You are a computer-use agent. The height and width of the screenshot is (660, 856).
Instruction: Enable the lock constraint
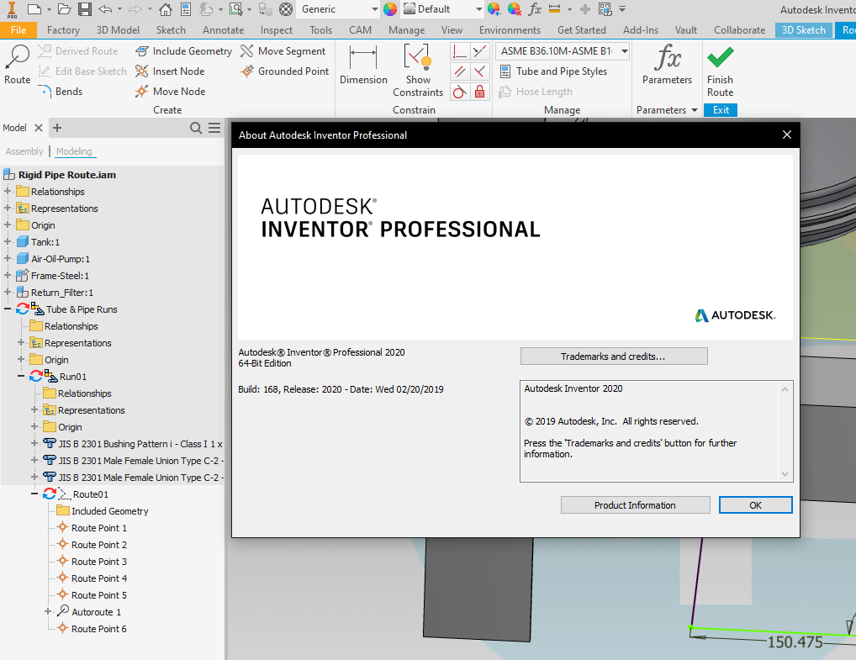tap(479, 92)
